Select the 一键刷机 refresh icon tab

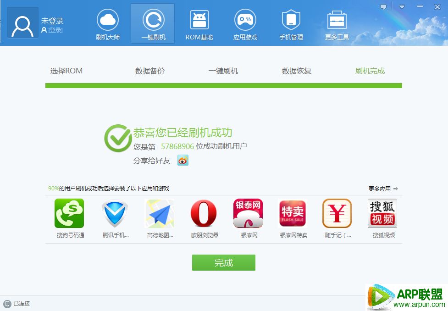154,20
